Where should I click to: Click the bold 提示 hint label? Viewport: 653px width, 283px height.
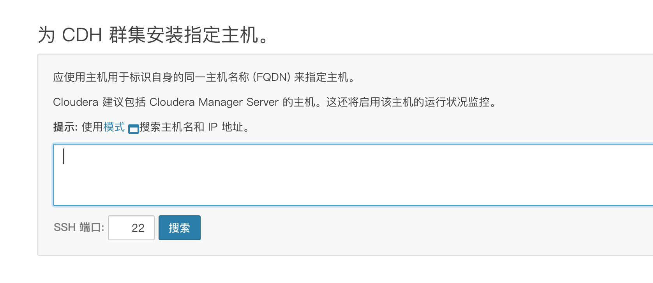[x=65, y=127]
